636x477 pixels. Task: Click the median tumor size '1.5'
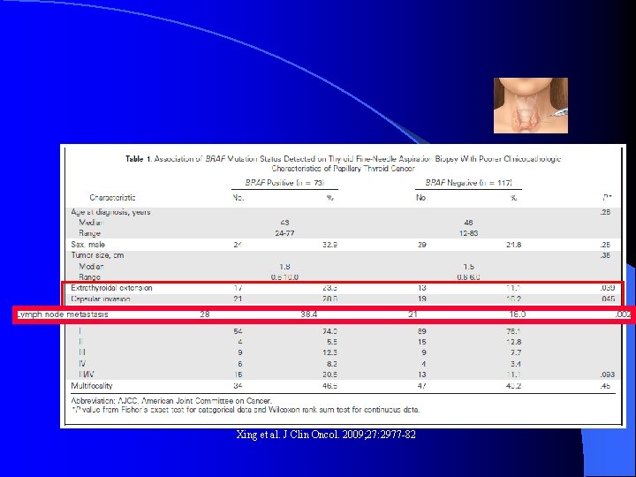click(468, 267)
